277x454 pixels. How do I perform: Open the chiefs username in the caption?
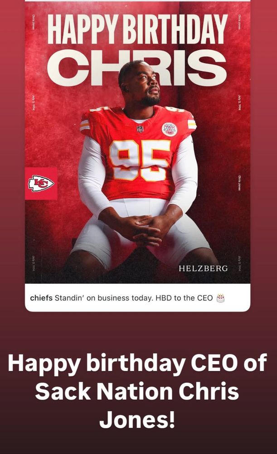(41, 298)
